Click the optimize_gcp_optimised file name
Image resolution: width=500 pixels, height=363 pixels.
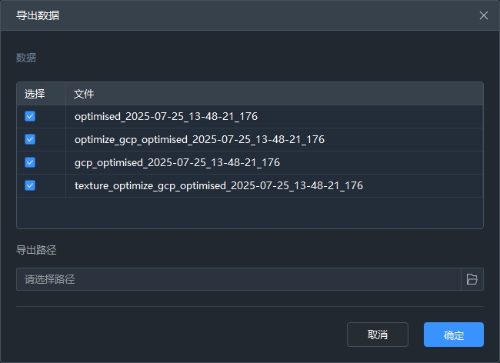[199, 140]
